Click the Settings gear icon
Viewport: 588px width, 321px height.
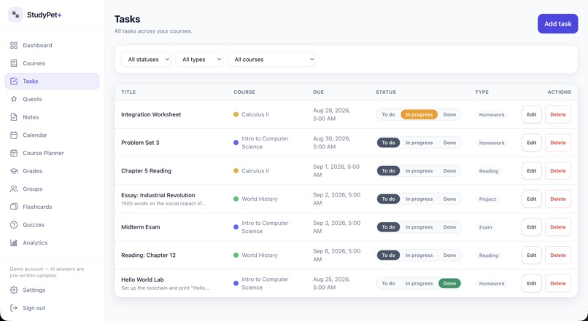coord(14,290)
